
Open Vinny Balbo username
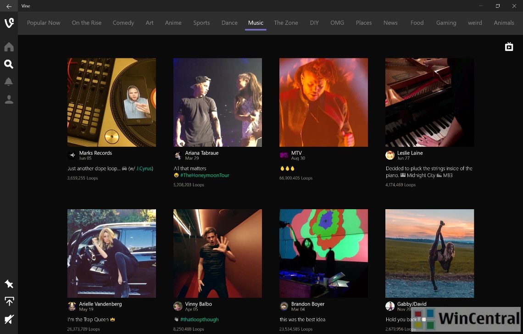tap(199, 304)
